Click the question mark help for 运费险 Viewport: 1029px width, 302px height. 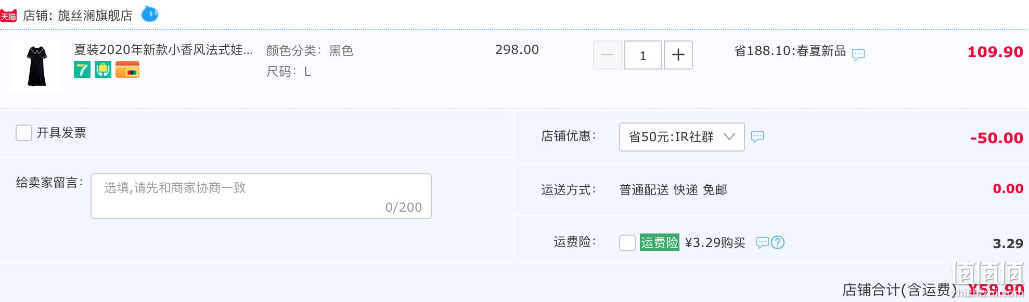778,242
